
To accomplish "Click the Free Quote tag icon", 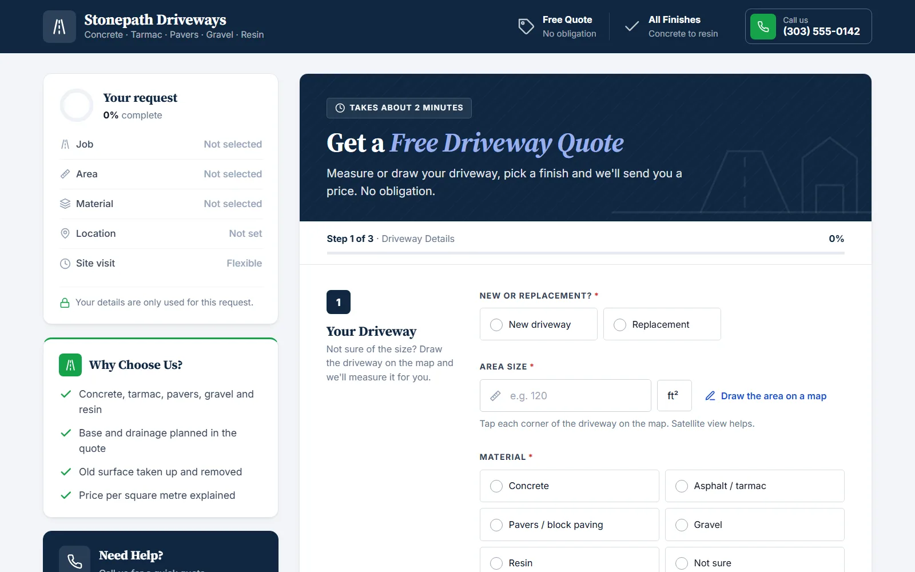I will point(526,26).
